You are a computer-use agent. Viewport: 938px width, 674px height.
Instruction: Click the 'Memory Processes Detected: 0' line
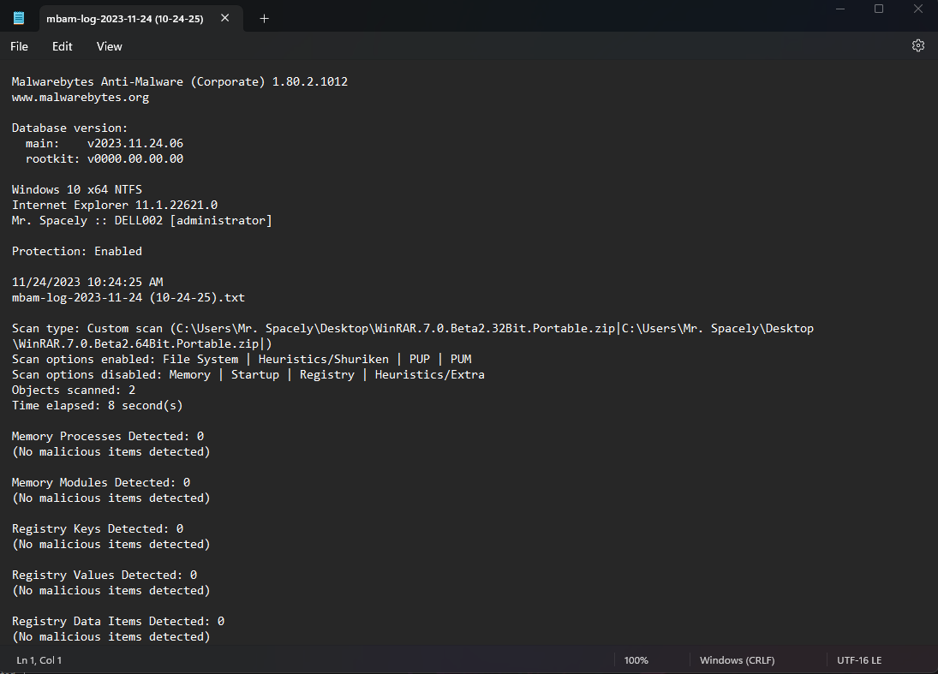pyautogui.click(x=108, y=437)
